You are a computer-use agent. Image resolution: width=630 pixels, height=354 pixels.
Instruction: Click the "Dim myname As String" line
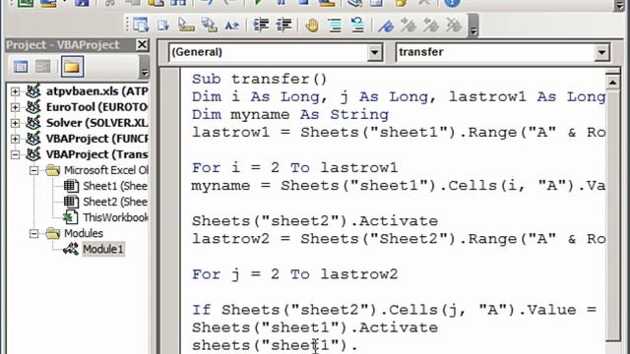point(290,115)
